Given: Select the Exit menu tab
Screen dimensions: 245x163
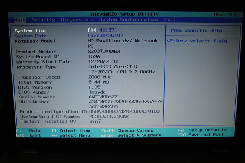Looking at the screenshot, I should (170, 19).
